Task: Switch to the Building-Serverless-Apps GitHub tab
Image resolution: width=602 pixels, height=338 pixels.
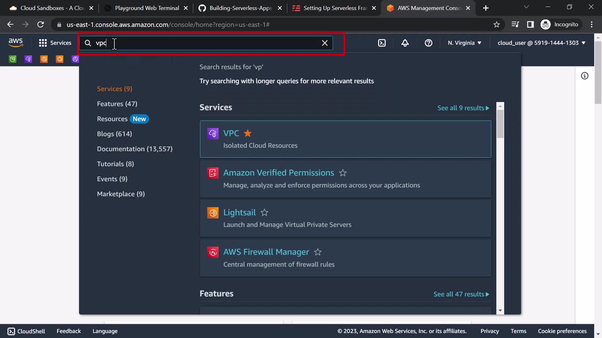Action: tap(241, 8)
